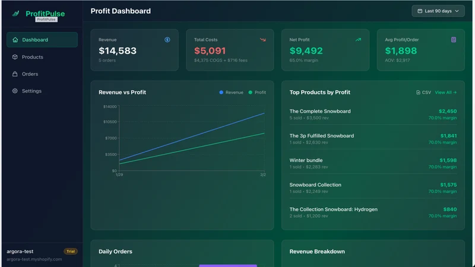Click the blue revenue line in chart

[x=192, y=136]
